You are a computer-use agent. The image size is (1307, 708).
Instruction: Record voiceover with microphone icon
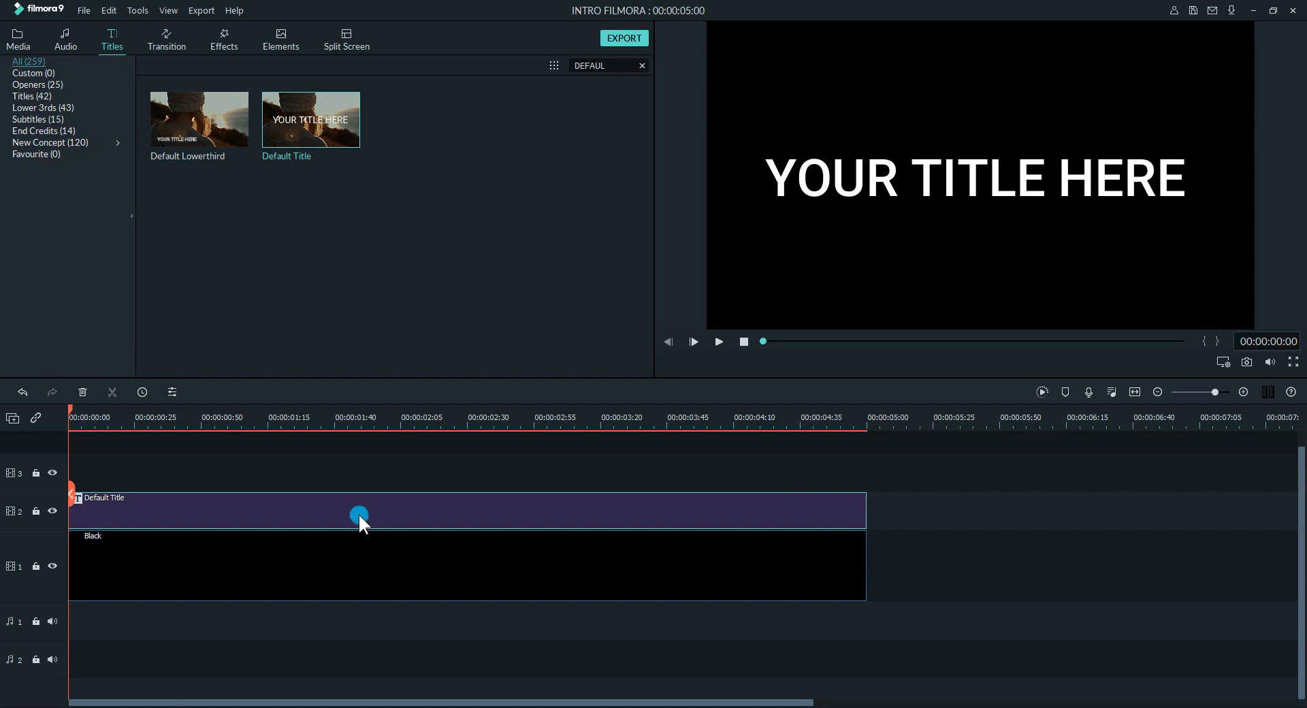(x=1088, y=392)
